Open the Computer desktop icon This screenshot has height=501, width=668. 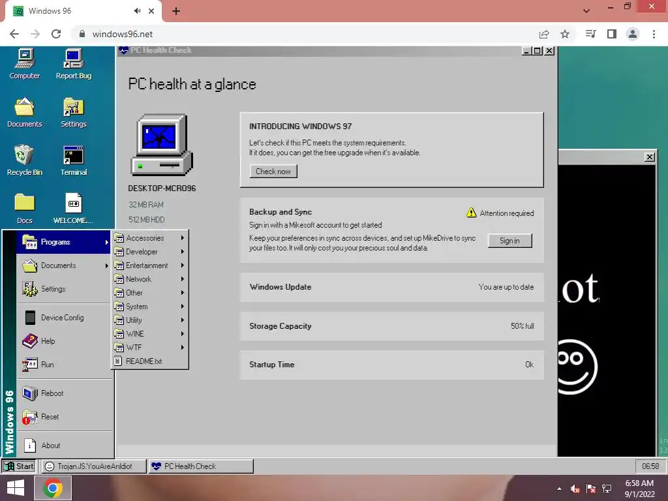pos(25,64)
